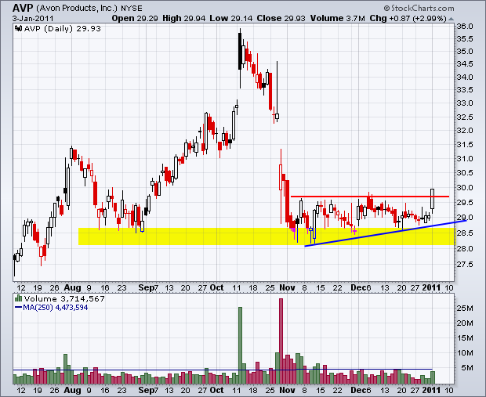Viewport: 486px width, 397px height.
Task: Click the NYSE exchange label
Action: coord(132,9)
